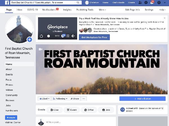The height and width of the screenshot is (126, 169).
Task: Click the Add a Button button
Action: coord(142,99)
